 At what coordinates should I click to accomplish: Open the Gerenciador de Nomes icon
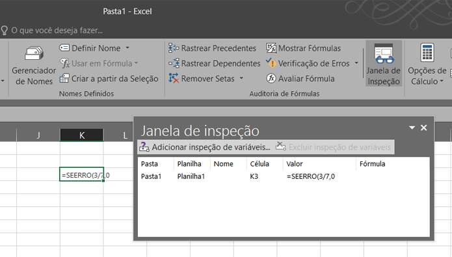coord(34,53)
